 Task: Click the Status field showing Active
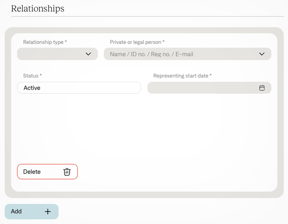click(79, 88)
